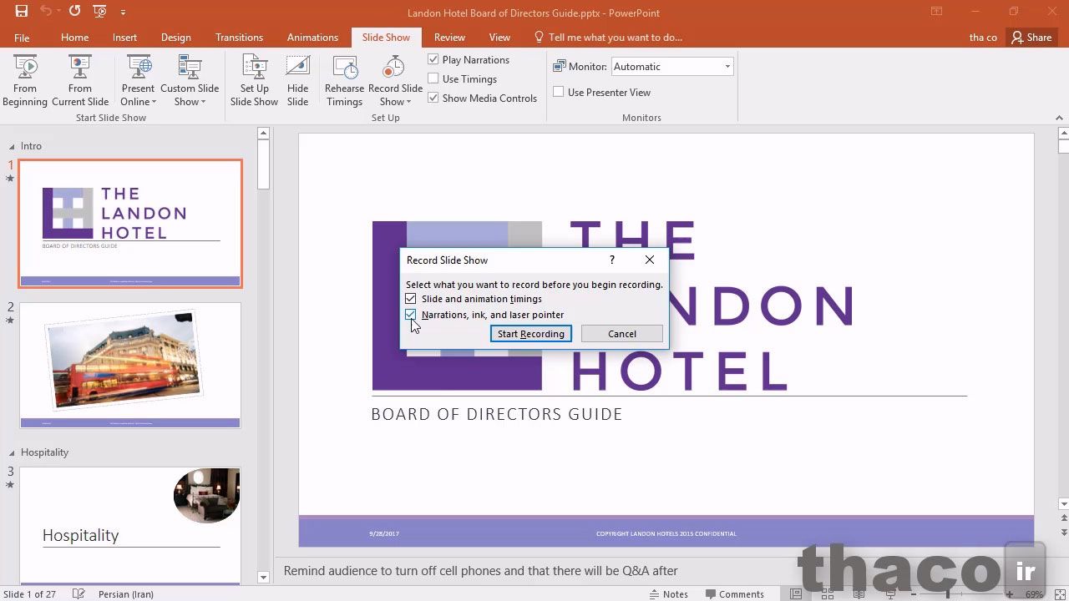
Task: Start from beginning via Quick Access icon
Action: coord(100,12)
